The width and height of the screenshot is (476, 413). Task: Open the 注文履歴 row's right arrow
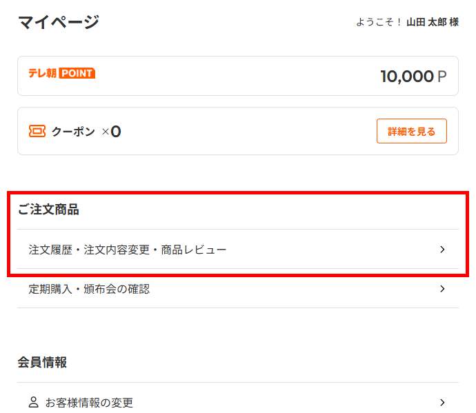tap(442, 250)
